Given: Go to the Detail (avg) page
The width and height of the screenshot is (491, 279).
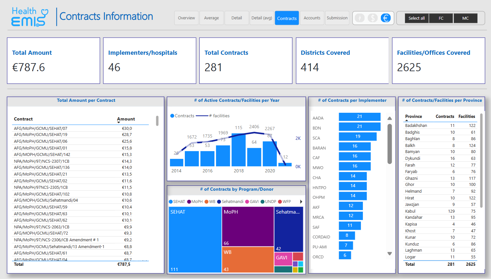Looking at the screenshot, I should pyautogui.click(x=262, y=18).
